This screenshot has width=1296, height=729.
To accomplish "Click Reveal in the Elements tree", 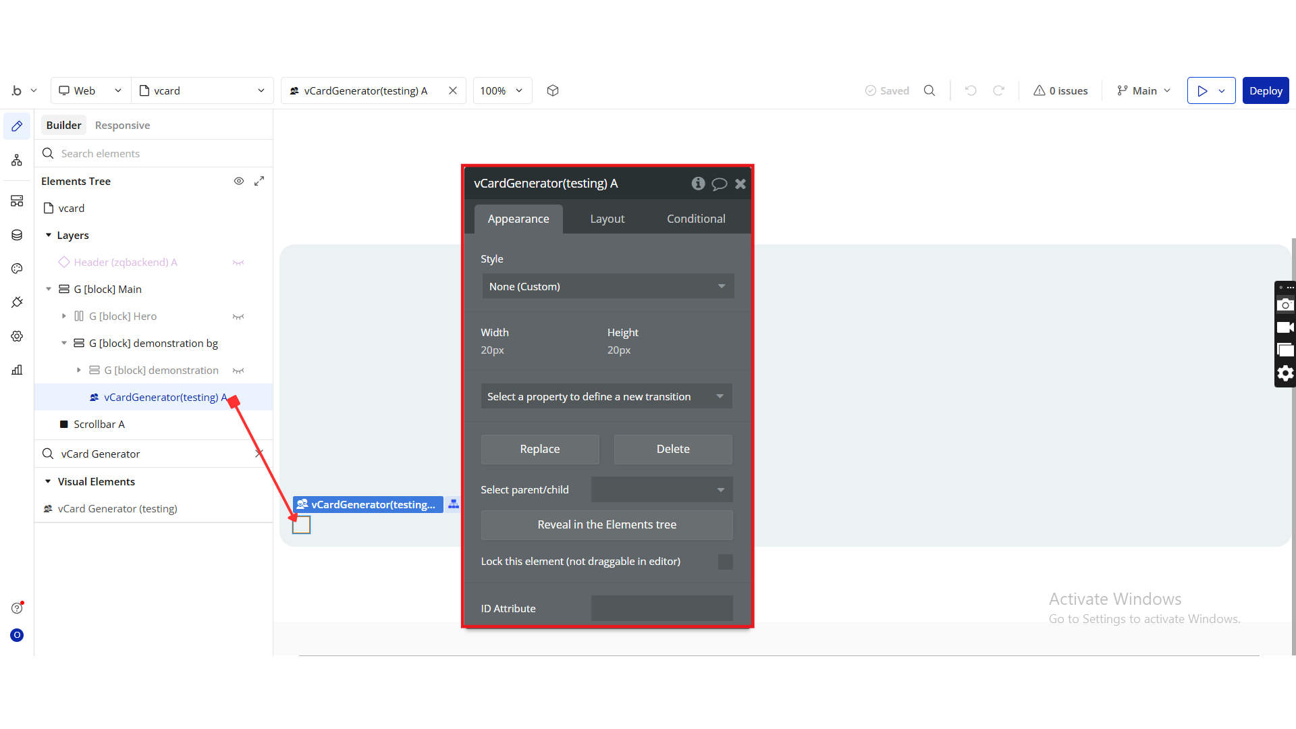I will point(606,524).
